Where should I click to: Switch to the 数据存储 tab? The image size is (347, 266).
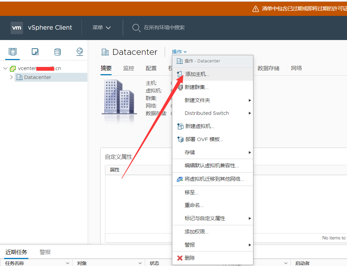[x=268, y=68]
